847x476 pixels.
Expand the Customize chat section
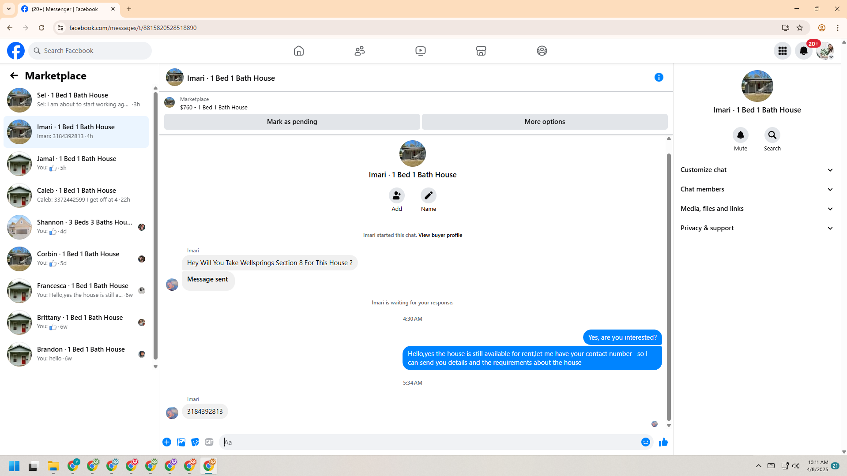[x=757, y=170]
